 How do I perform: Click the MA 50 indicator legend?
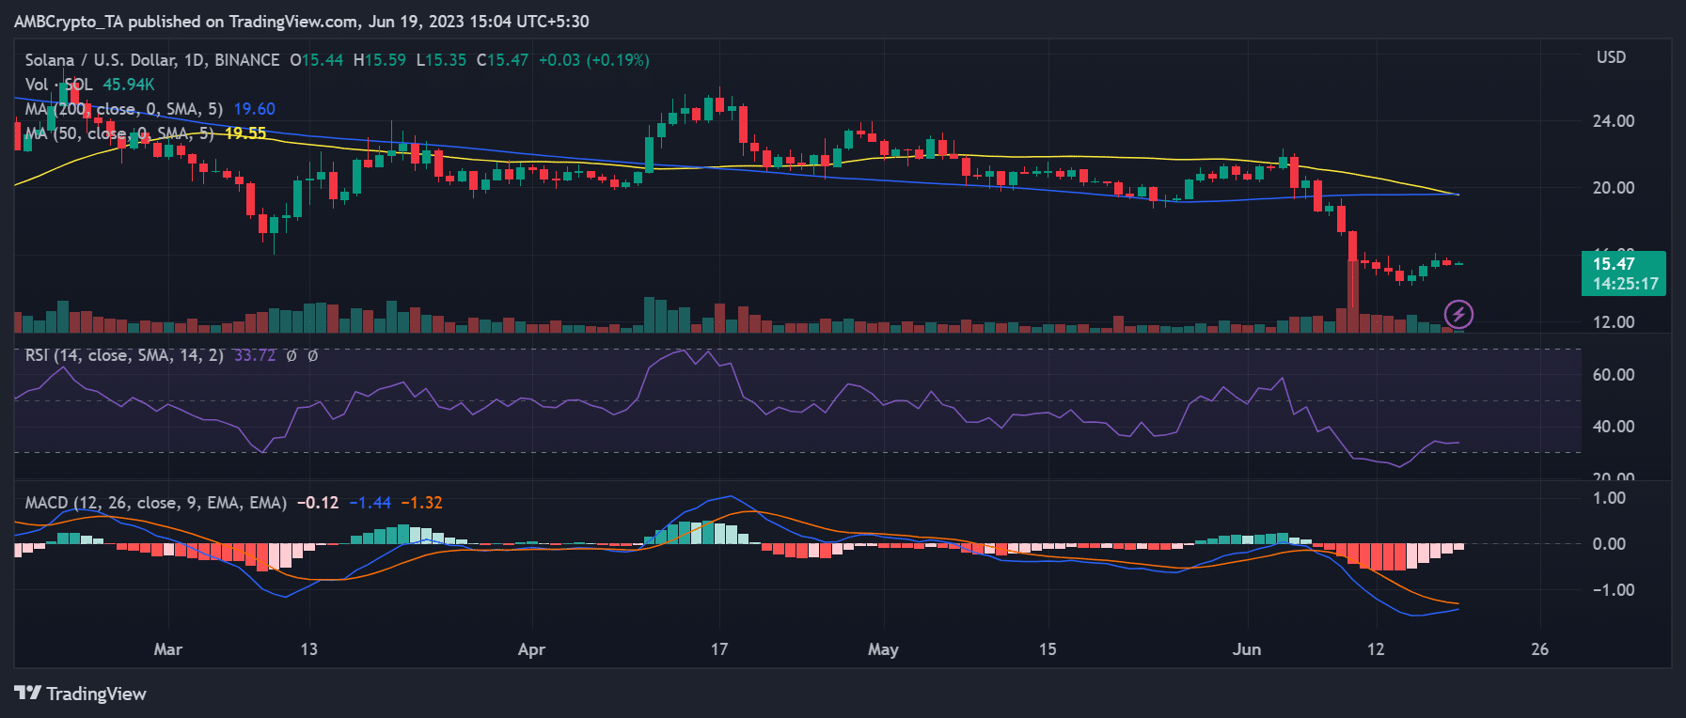click(x=118, y=133)
